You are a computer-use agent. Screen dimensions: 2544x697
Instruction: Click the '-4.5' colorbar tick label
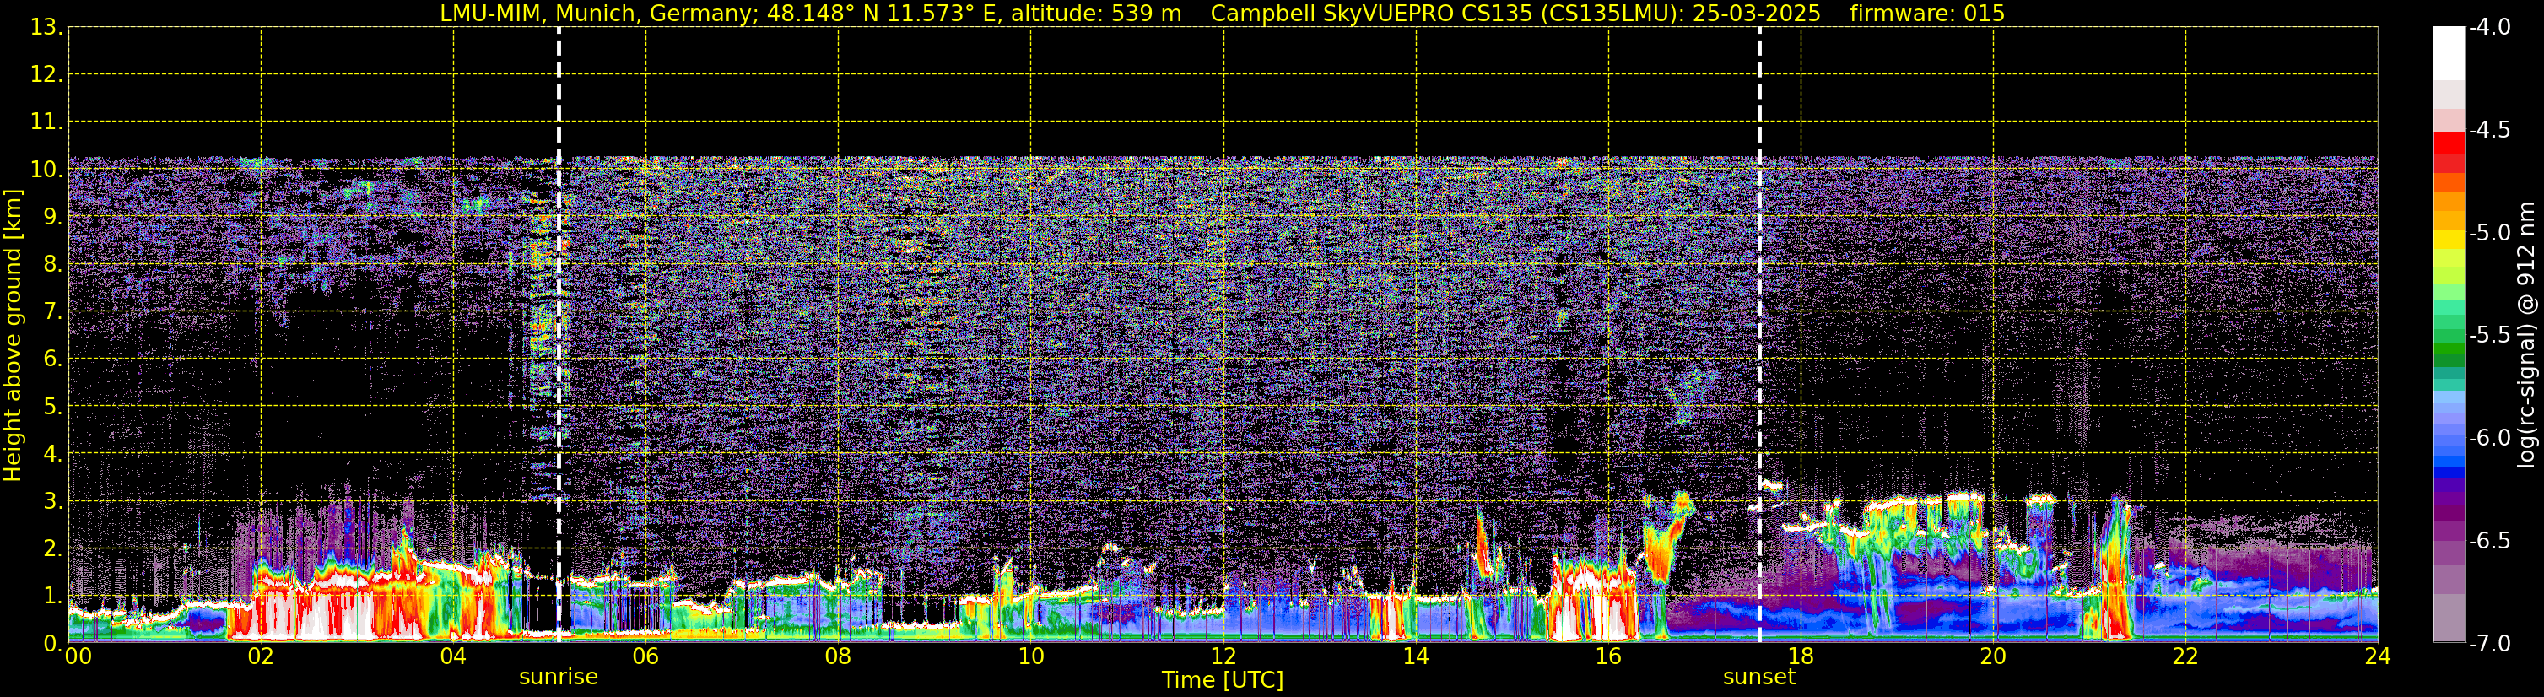tap(2488, 130)
